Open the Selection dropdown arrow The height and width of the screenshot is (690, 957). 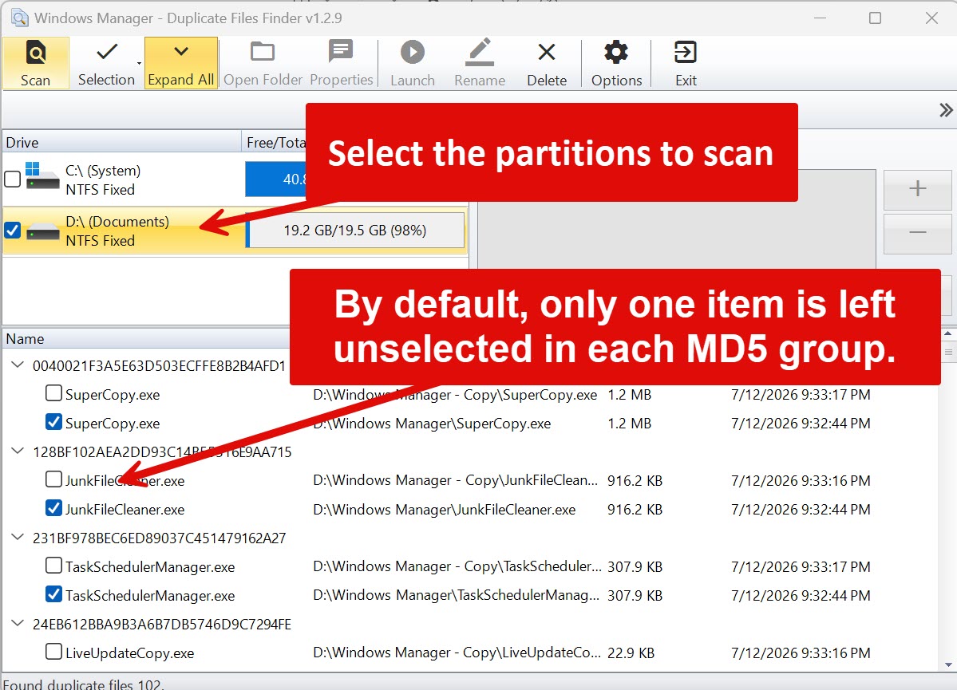click(x=139, y=64)
